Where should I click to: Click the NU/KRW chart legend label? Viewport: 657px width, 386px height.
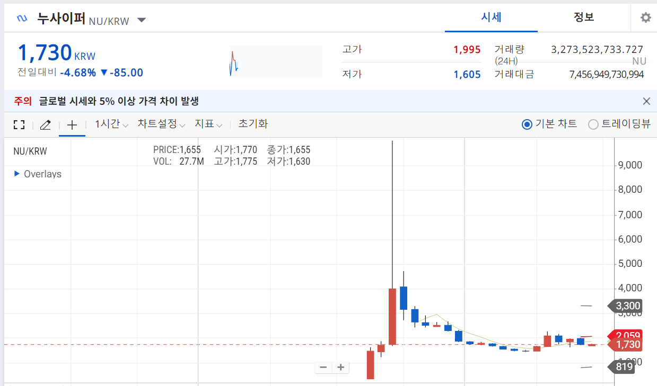(x=30, y=151)
